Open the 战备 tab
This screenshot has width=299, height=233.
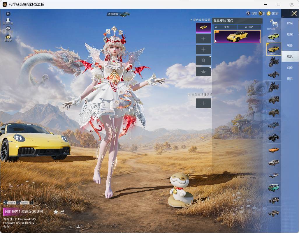pyautogui.click(x=290, y=68)
